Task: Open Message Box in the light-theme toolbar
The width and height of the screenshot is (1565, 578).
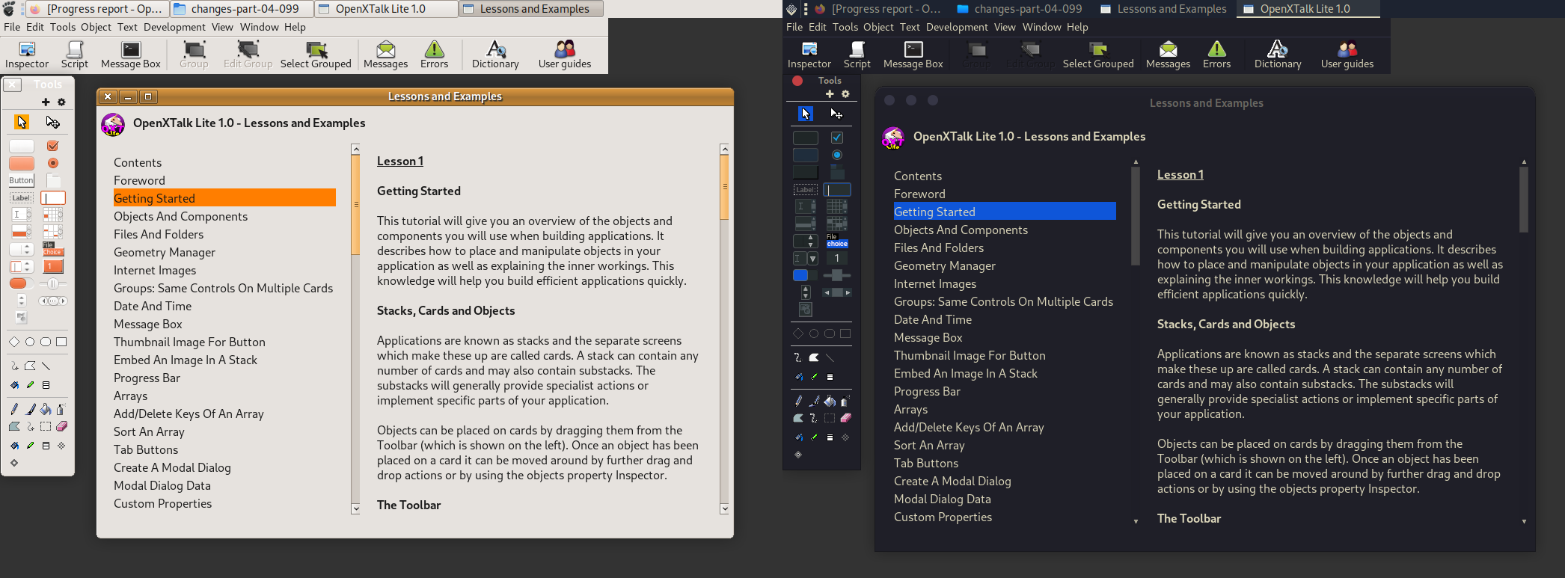Action: [131, 55]
